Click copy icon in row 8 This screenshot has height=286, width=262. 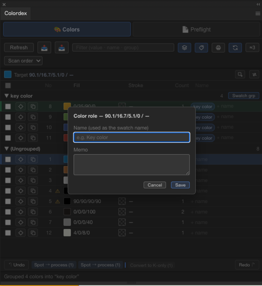point(33,106)
